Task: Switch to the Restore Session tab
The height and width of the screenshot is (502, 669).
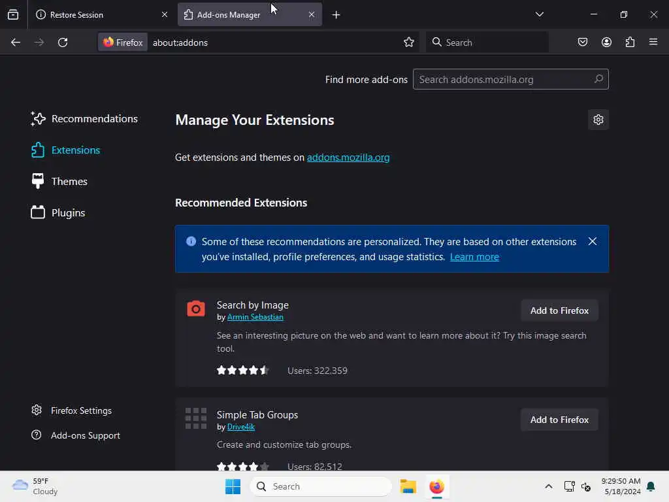Action: coord(101,14)
